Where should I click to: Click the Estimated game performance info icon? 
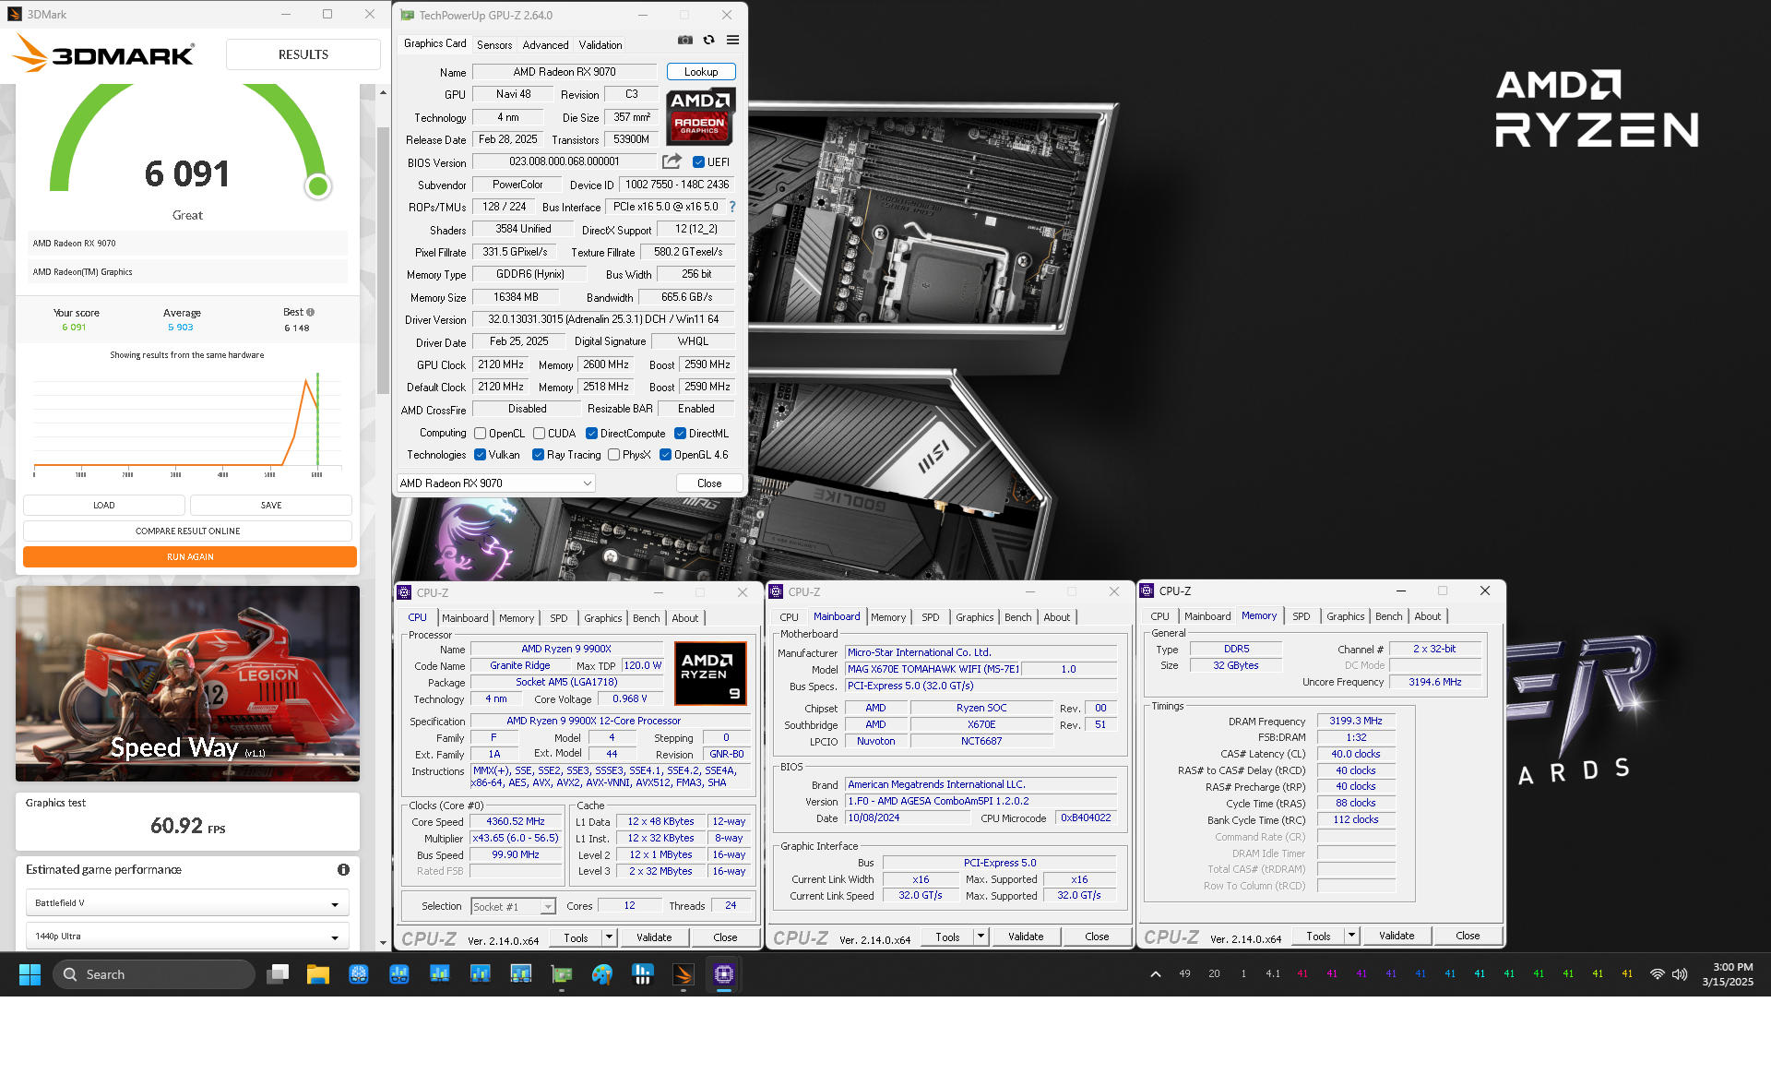coord(343,869)
